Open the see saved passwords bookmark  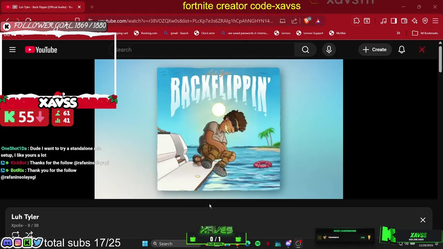(x=244, y=33)
